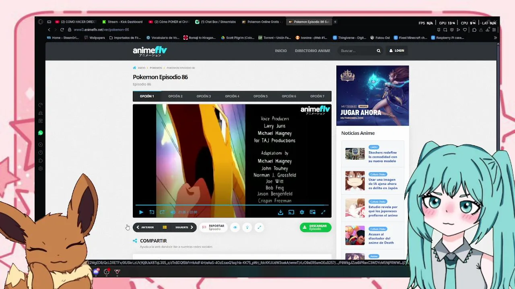Viewport: 515px width, 289px height.
Task: Click DESCARGAR Episodio green button
Action: 315,227
